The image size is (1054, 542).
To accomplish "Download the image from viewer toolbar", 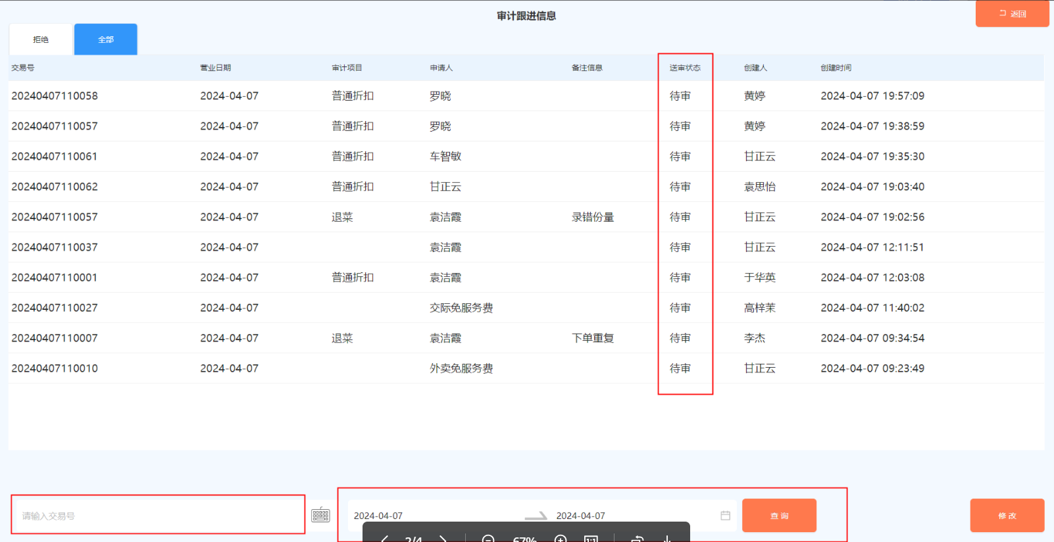I will point(666,539).
